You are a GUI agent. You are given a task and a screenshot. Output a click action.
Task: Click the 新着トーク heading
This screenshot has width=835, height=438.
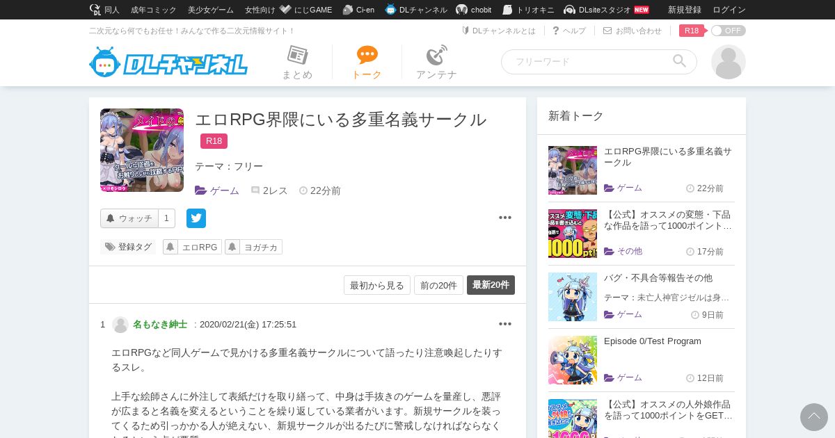pos(576,116)
